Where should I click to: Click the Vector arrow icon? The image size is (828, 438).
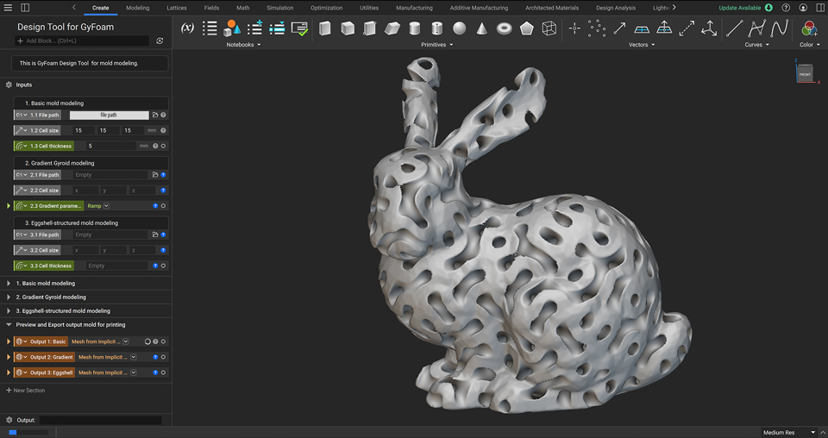point(619,28)
